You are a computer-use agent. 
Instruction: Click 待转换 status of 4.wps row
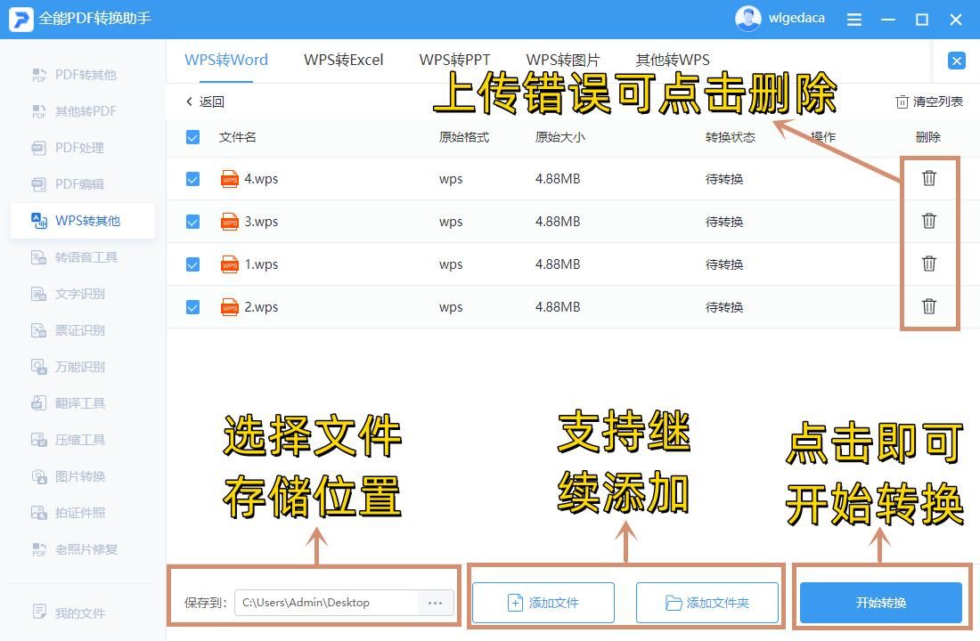(724, 179)
